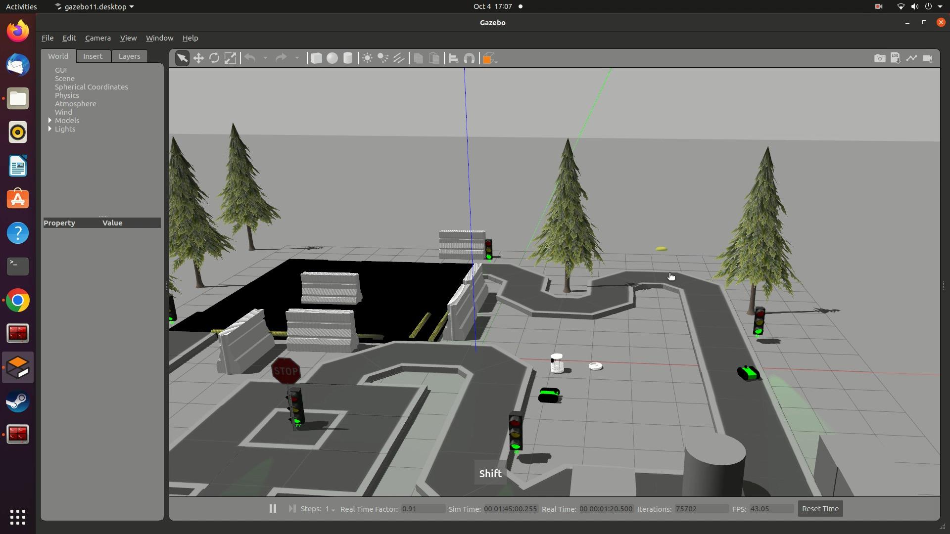
Task: Click the redo arrow in toolbar
Action: pyautogui.click(x=281, y=58)
